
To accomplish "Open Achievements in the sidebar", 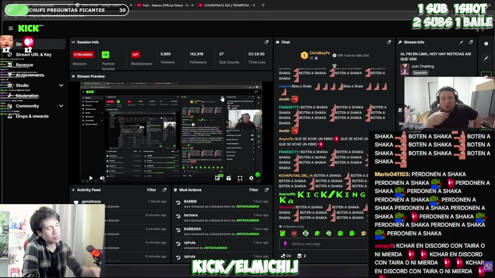I will pyautogui.click(x=30, y=75).
